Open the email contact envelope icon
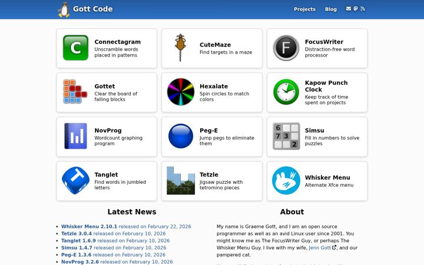The width and height of the screenshot is (424, 265). (x=349, y=9)
